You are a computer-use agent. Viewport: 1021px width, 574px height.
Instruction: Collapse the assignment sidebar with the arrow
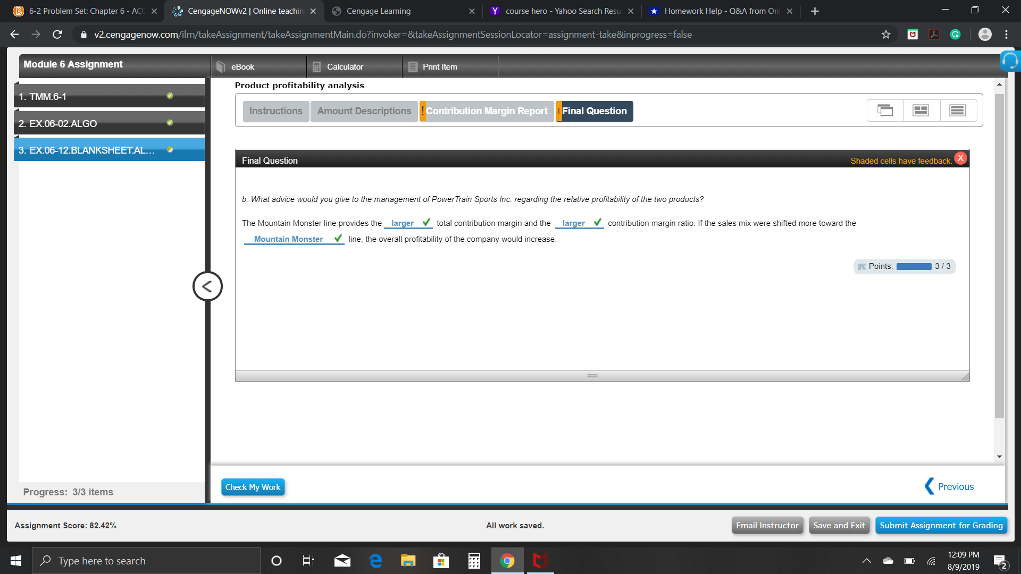pyautogui.click(x=207, y=286)
